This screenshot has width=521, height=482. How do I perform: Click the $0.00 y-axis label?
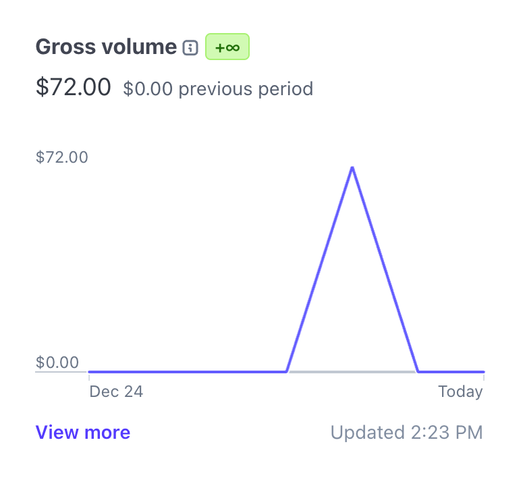click(x=57, y=363)
